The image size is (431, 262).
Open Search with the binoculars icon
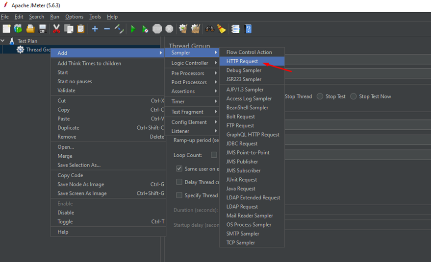(209, 29)
